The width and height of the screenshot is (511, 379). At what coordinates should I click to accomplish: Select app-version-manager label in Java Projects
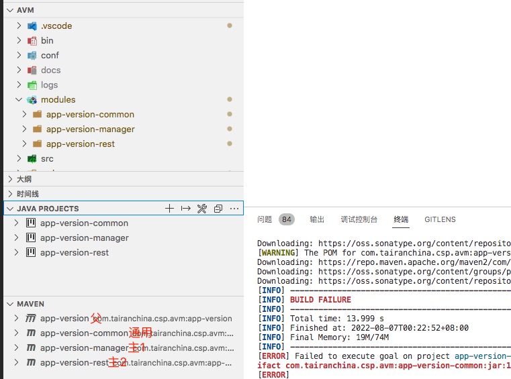point(85,238)
